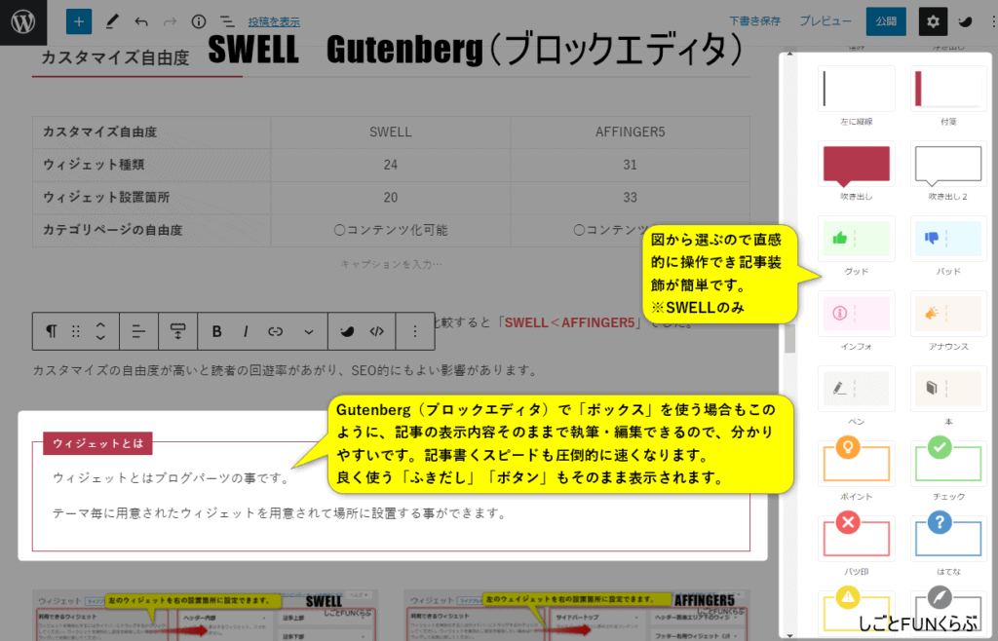Select the チェック checkmark box style

tap(948, 463)
